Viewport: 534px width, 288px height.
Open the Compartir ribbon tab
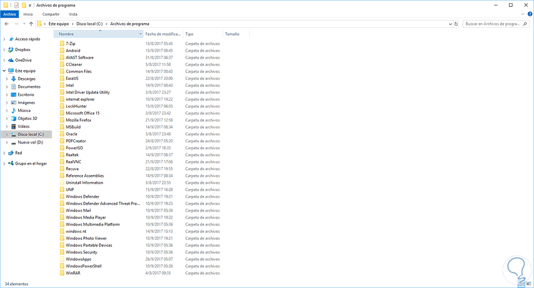click(x=51, y=14)
